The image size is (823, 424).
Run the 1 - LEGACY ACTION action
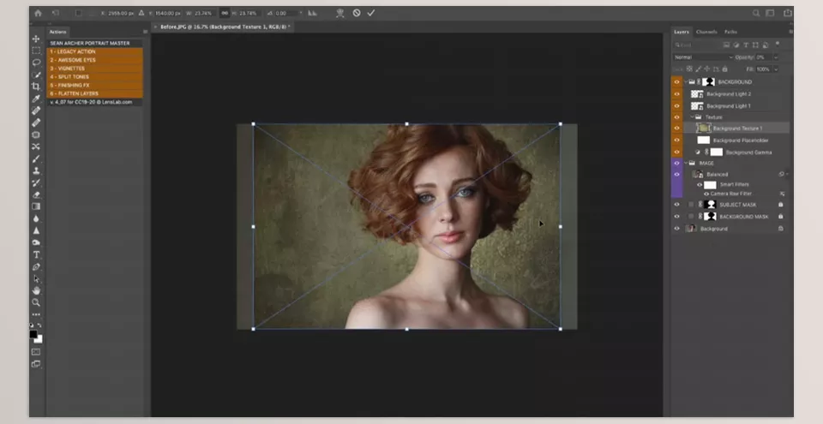coord(95,52)
